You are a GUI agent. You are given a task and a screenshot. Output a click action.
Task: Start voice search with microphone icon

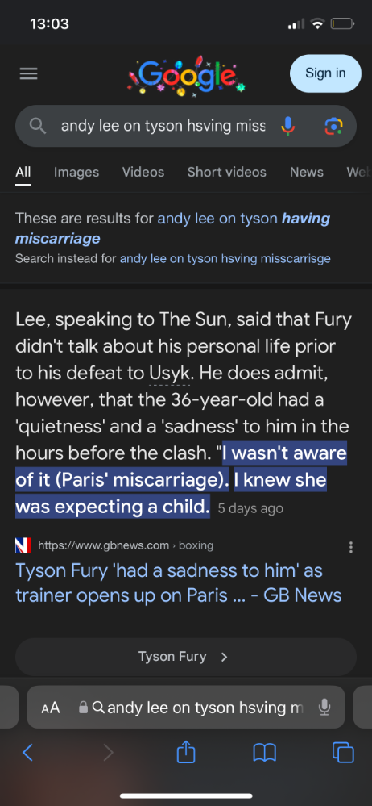point(288,126)
